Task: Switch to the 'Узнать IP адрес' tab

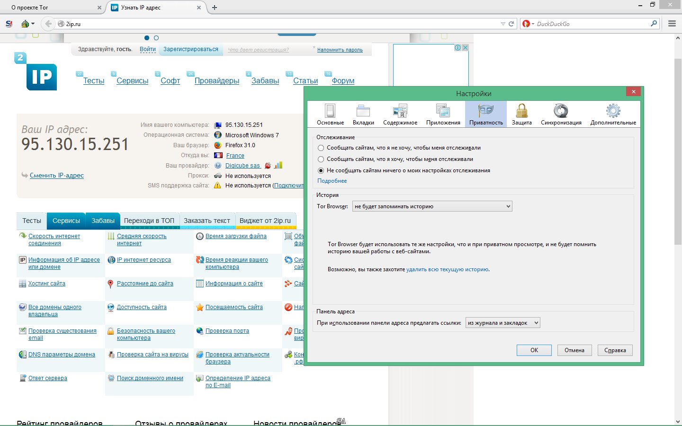Action: pyautogui.click(x=156, y=8)
